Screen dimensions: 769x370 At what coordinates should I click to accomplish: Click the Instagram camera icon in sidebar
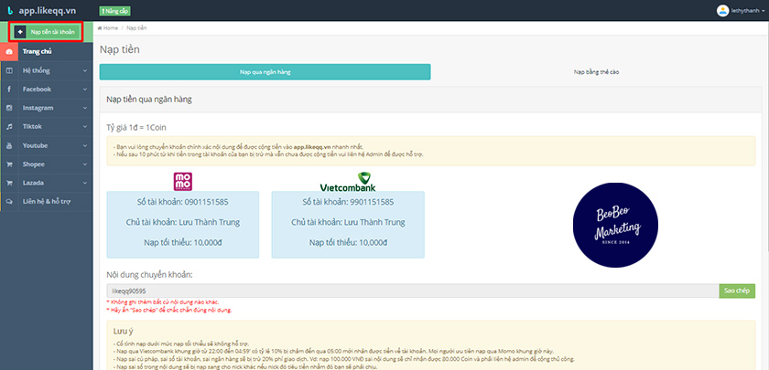(x=9, y=108)
